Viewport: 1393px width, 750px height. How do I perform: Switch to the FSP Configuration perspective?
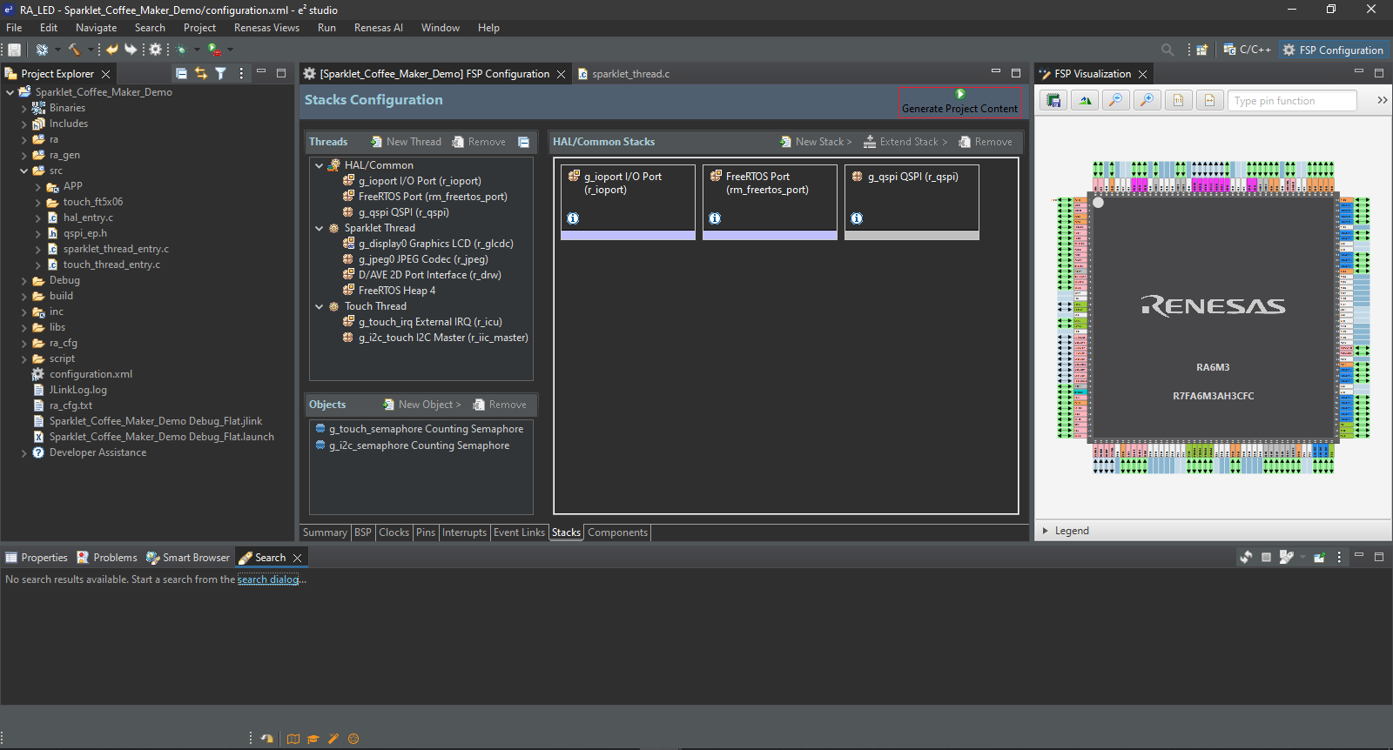tap(1332, 50)
